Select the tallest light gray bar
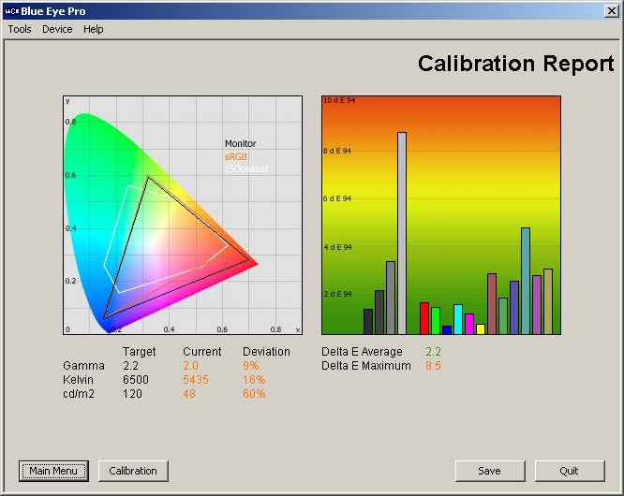624x496 pixels. click(x=402, y=234)
